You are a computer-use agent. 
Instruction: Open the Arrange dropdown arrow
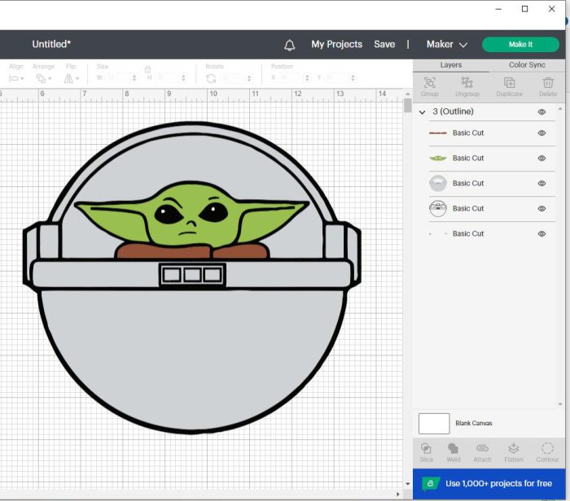coord(50,79)
